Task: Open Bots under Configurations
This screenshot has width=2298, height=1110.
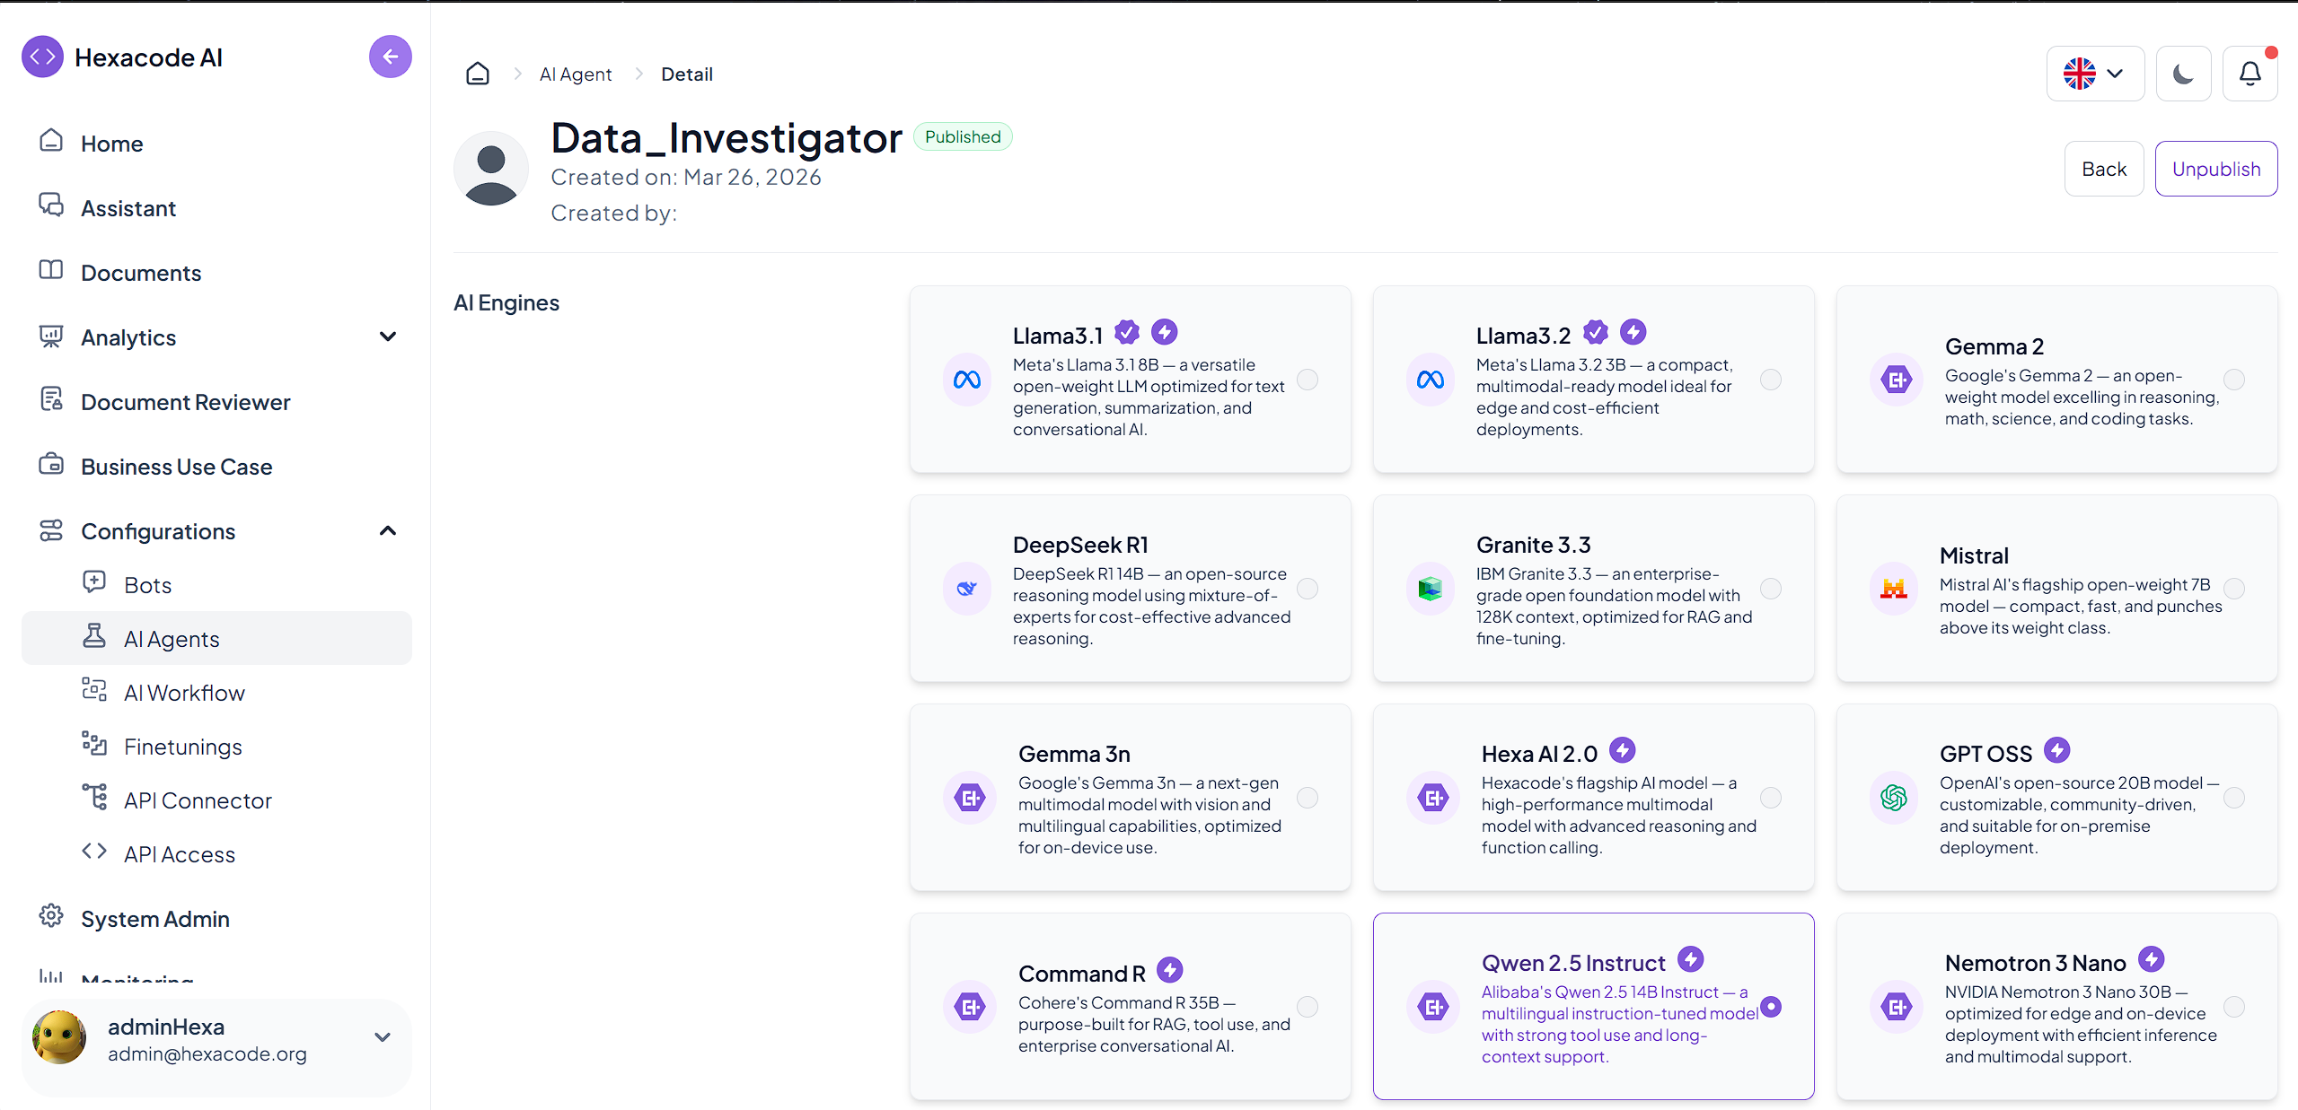Action: pyautogui.click(x=216, y=585)
